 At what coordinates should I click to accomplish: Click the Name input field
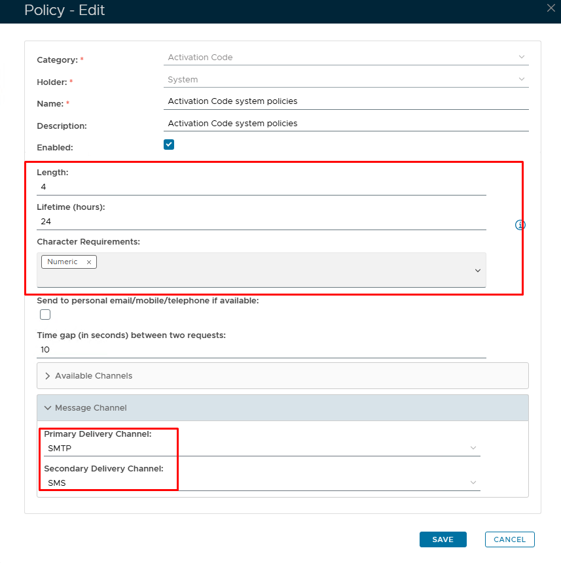coord(346,101)
